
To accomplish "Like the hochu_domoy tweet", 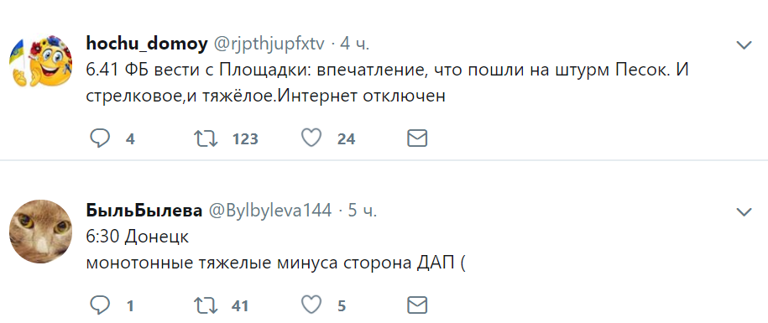I will pos(311,138).
